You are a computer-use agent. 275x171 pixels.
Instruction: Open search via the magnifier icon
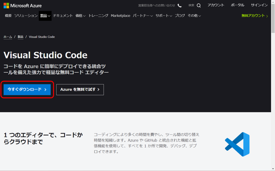(x=199, y=6)
